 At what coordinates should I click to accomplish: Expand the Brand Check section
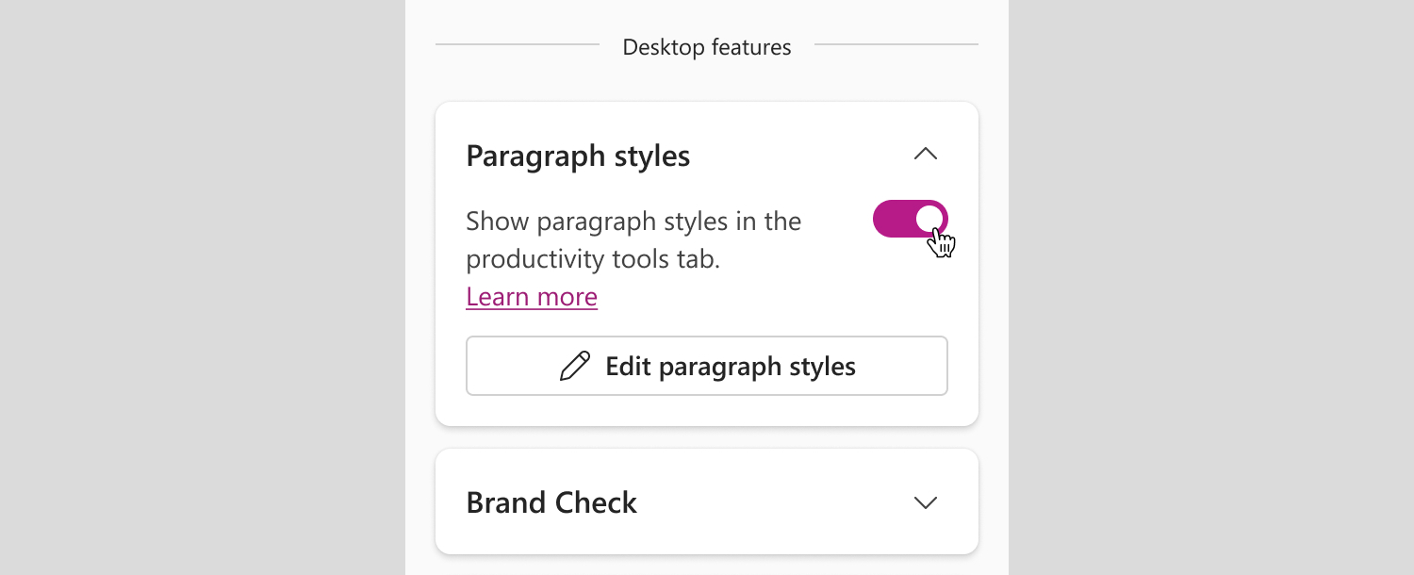(707, 502)
